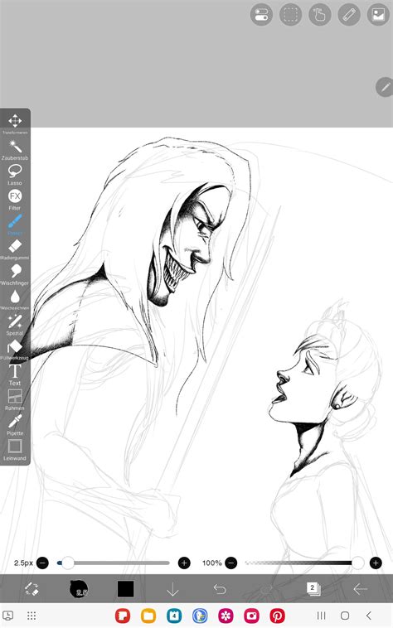Increase brush size with plus button
This screenshot has height=628, width=393.
tap(184, 563)
